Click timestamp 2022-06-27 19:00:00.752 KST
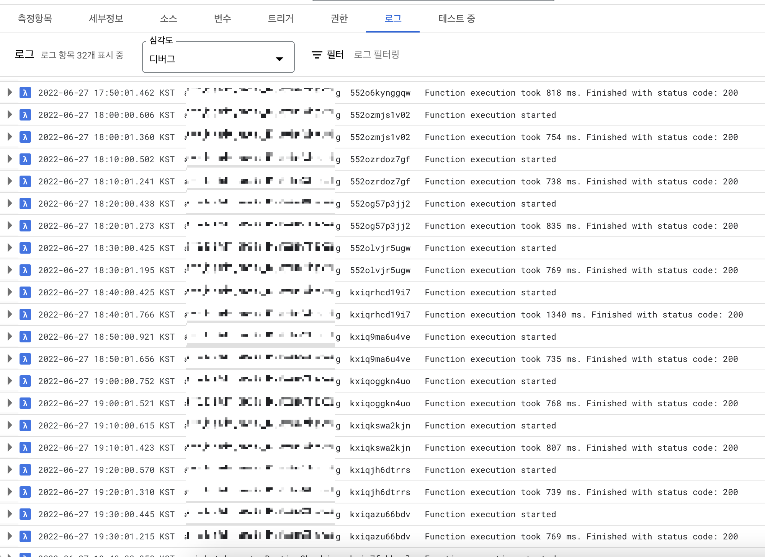 pos(106,381)
